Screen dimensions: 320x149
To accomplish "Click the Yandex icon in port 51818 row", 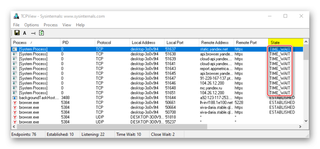I will coord(15,117).
